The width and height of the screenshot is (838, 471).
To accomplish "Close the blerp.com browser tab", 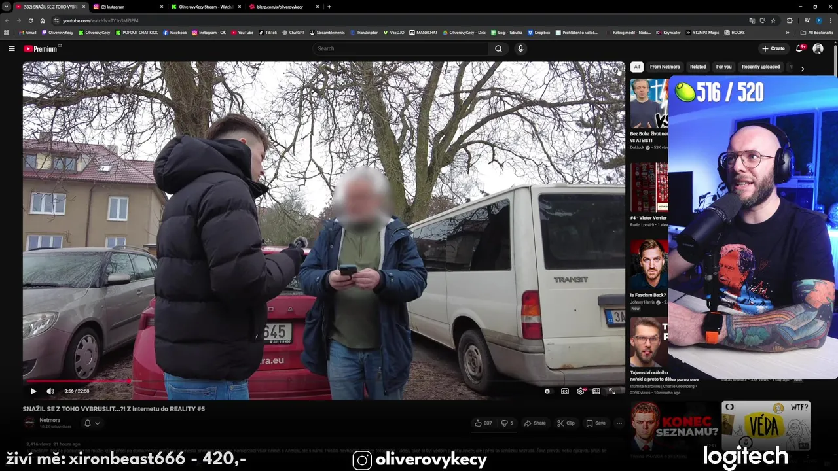I will coord(318,7).
